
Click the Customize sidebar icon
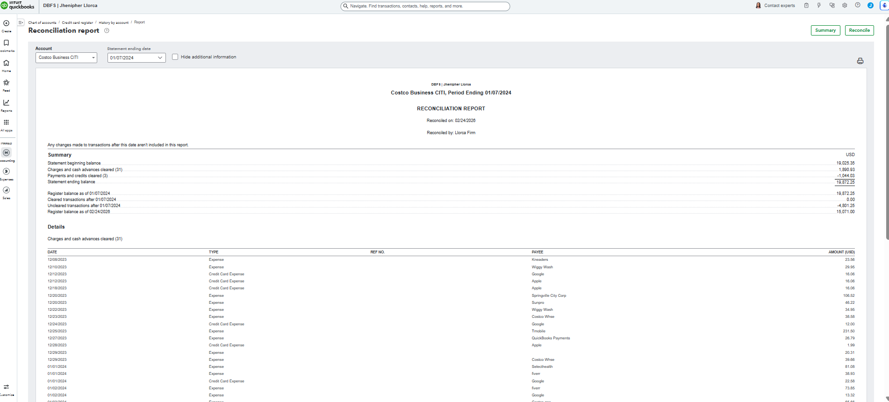pyautogui.click(x=7, y=387)
